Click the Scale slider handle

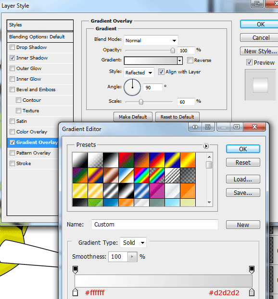pyautogui.click(x=141, y=102)
